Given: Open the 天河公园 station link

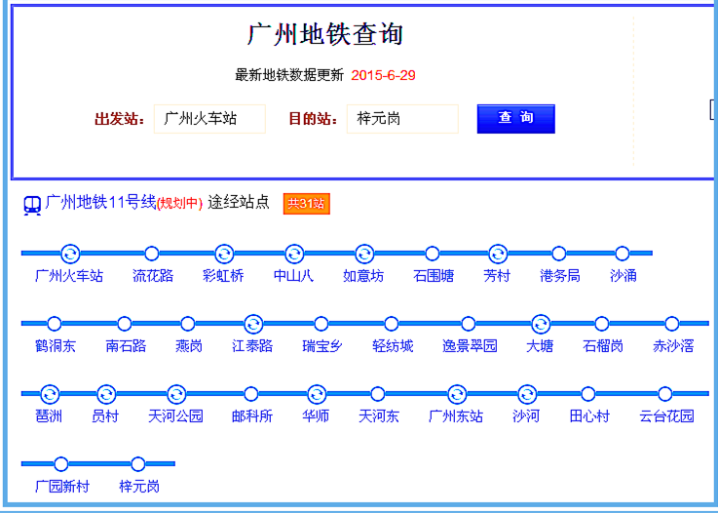Looking at the screenshot, I should 175,416.
